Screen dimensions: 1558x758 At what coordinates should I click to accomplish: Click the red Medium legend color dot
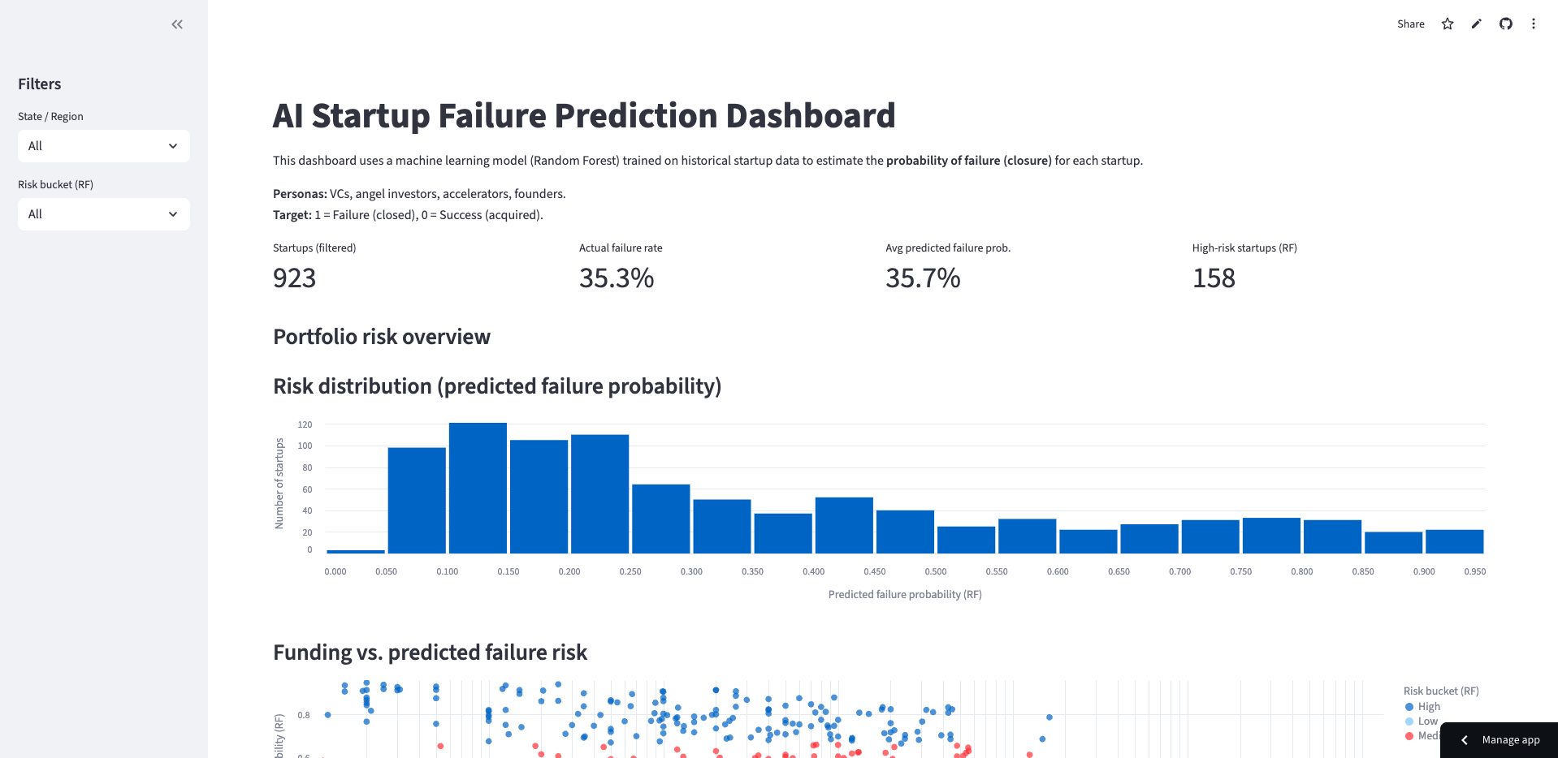[1409, 735]
